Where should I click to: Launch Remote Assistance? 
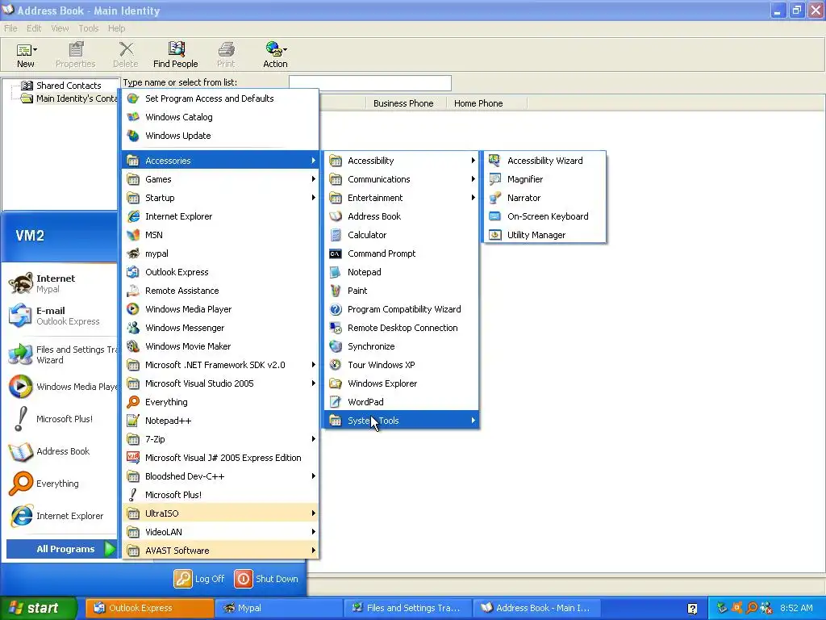point(221,291)
